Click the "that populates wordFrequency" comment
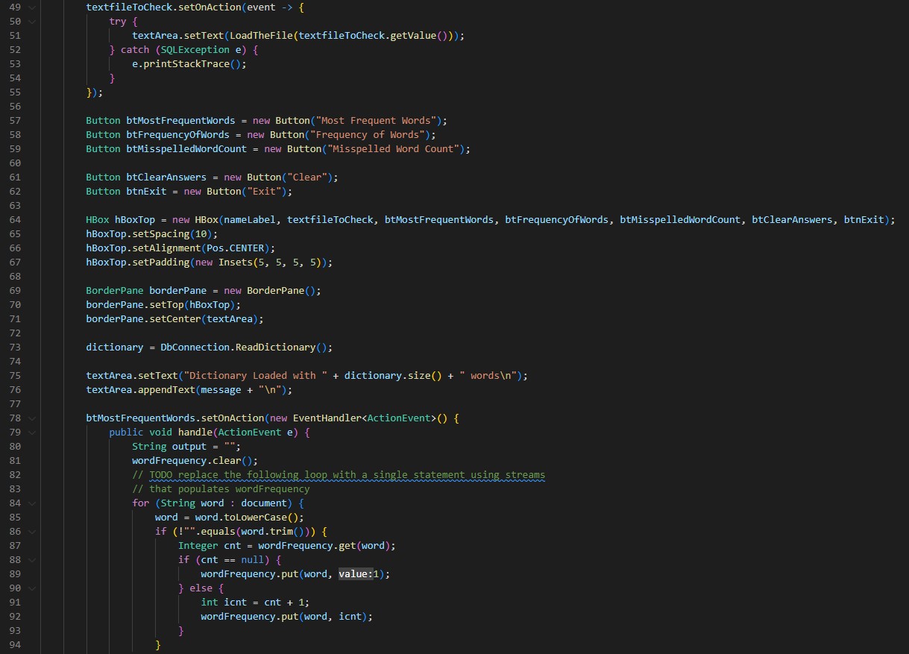This screenshot has height=654, width=909. pos(221,489)
